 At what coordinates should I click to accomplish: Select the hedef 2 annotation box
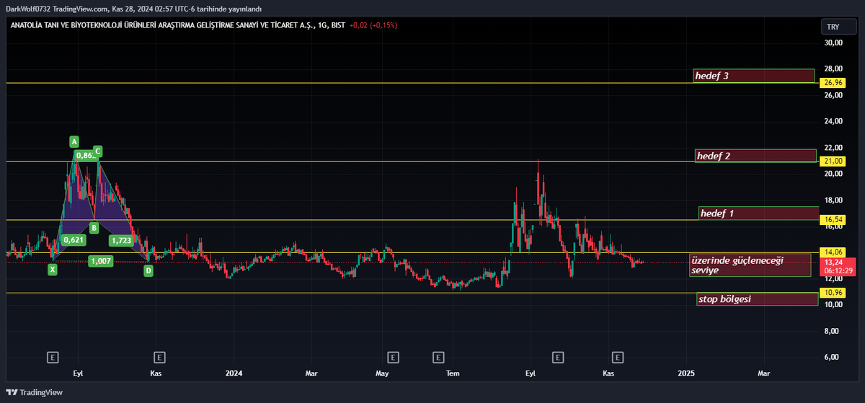pyautogui.click(x=755, y=156)
